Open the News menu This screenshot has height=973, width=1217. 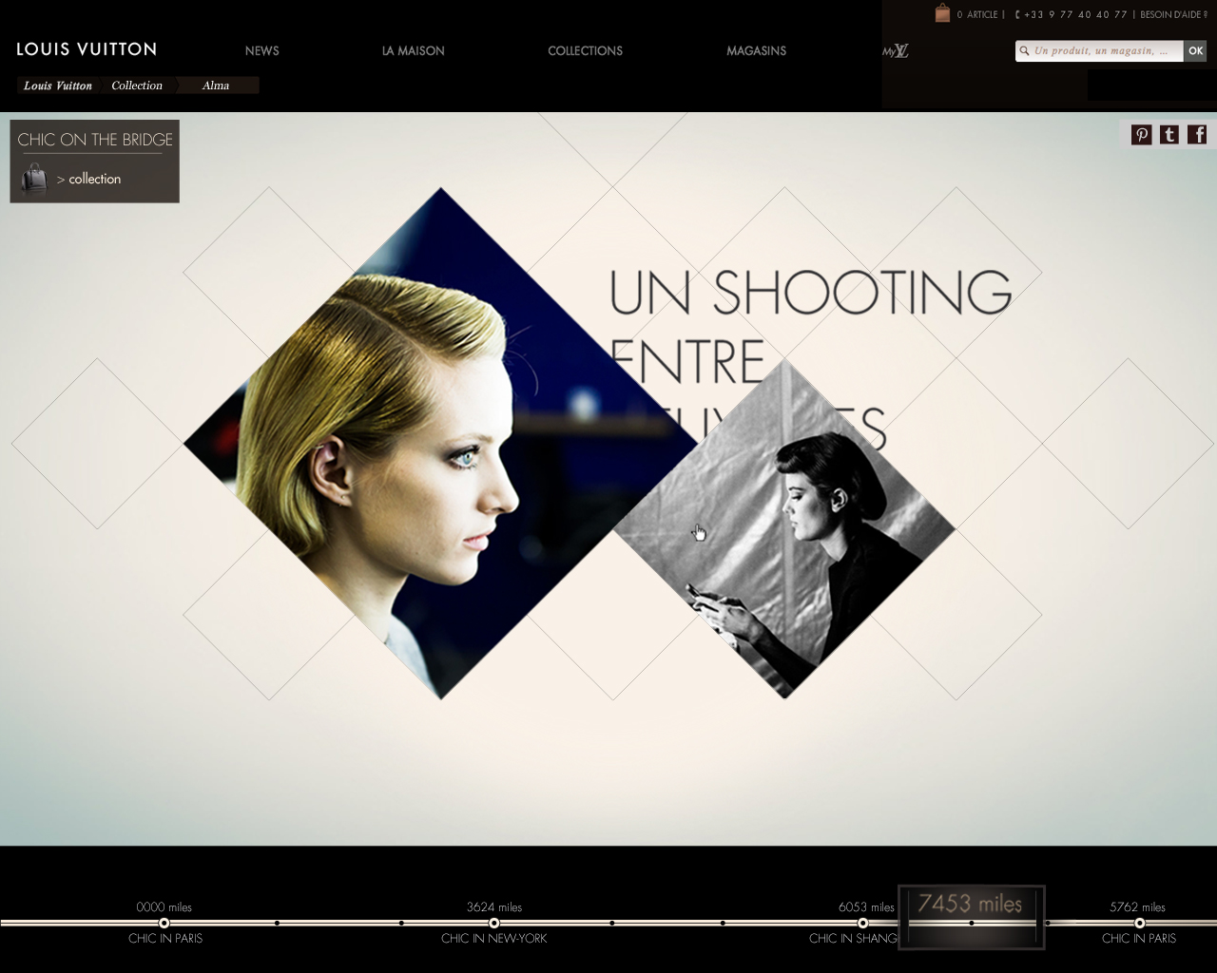pos(261,51)
